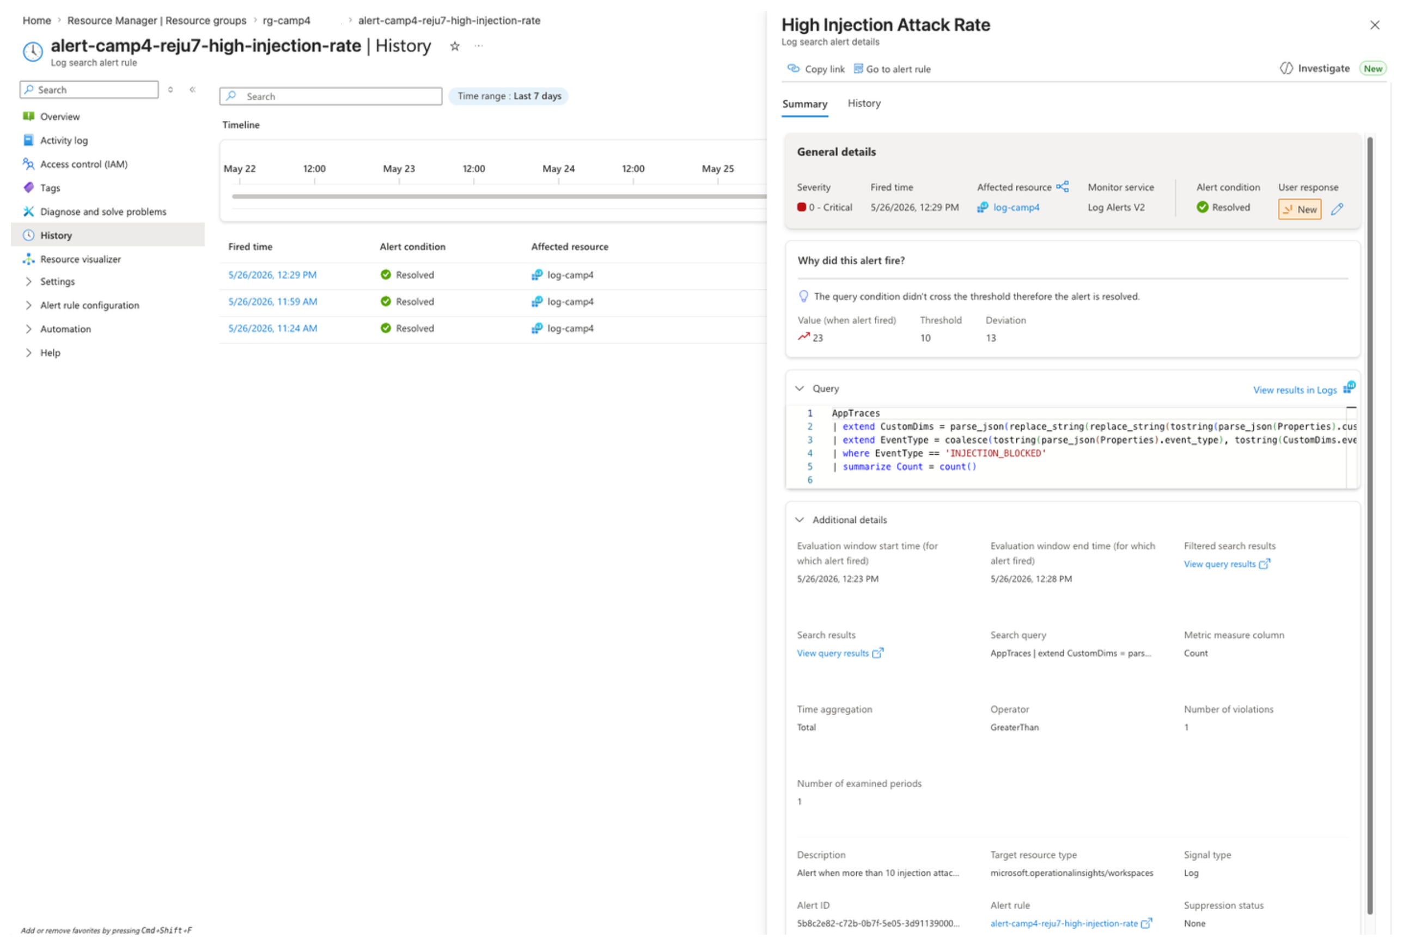The image size is (1403, 945).
Task: Expand Alert rule configuration section
Action: (89, 306)
